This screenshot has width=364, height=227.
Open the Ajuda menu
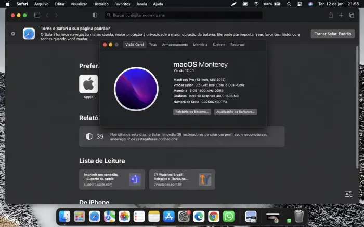point(158,4)
